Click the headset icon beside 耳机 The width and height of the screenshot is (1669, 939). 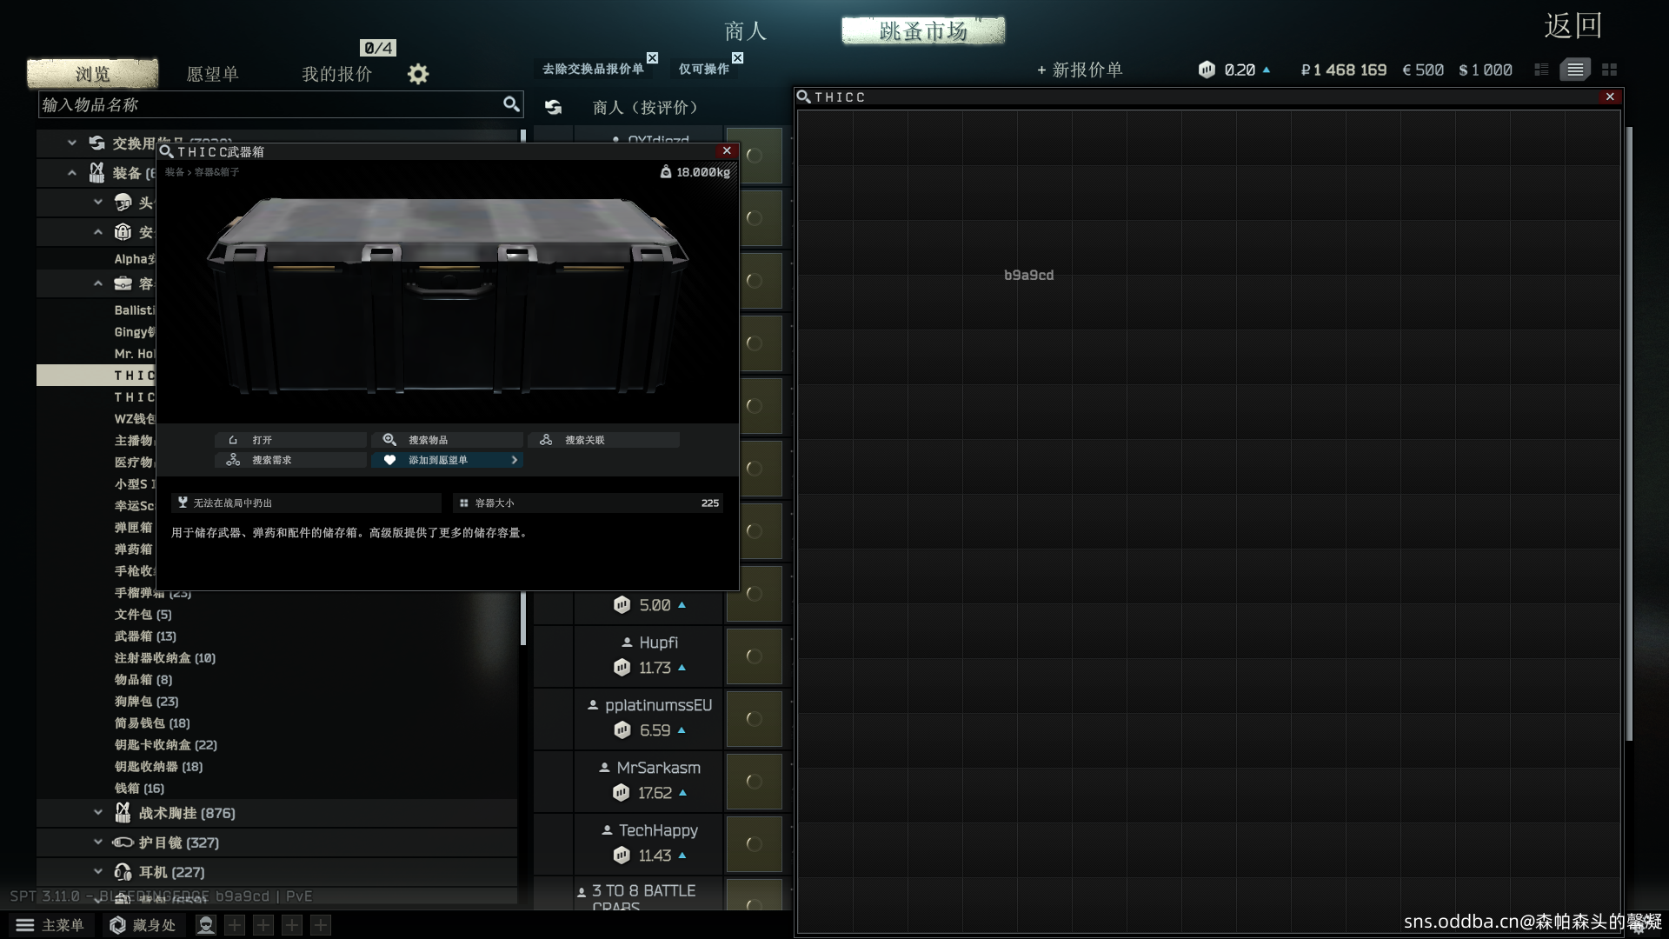123,872
